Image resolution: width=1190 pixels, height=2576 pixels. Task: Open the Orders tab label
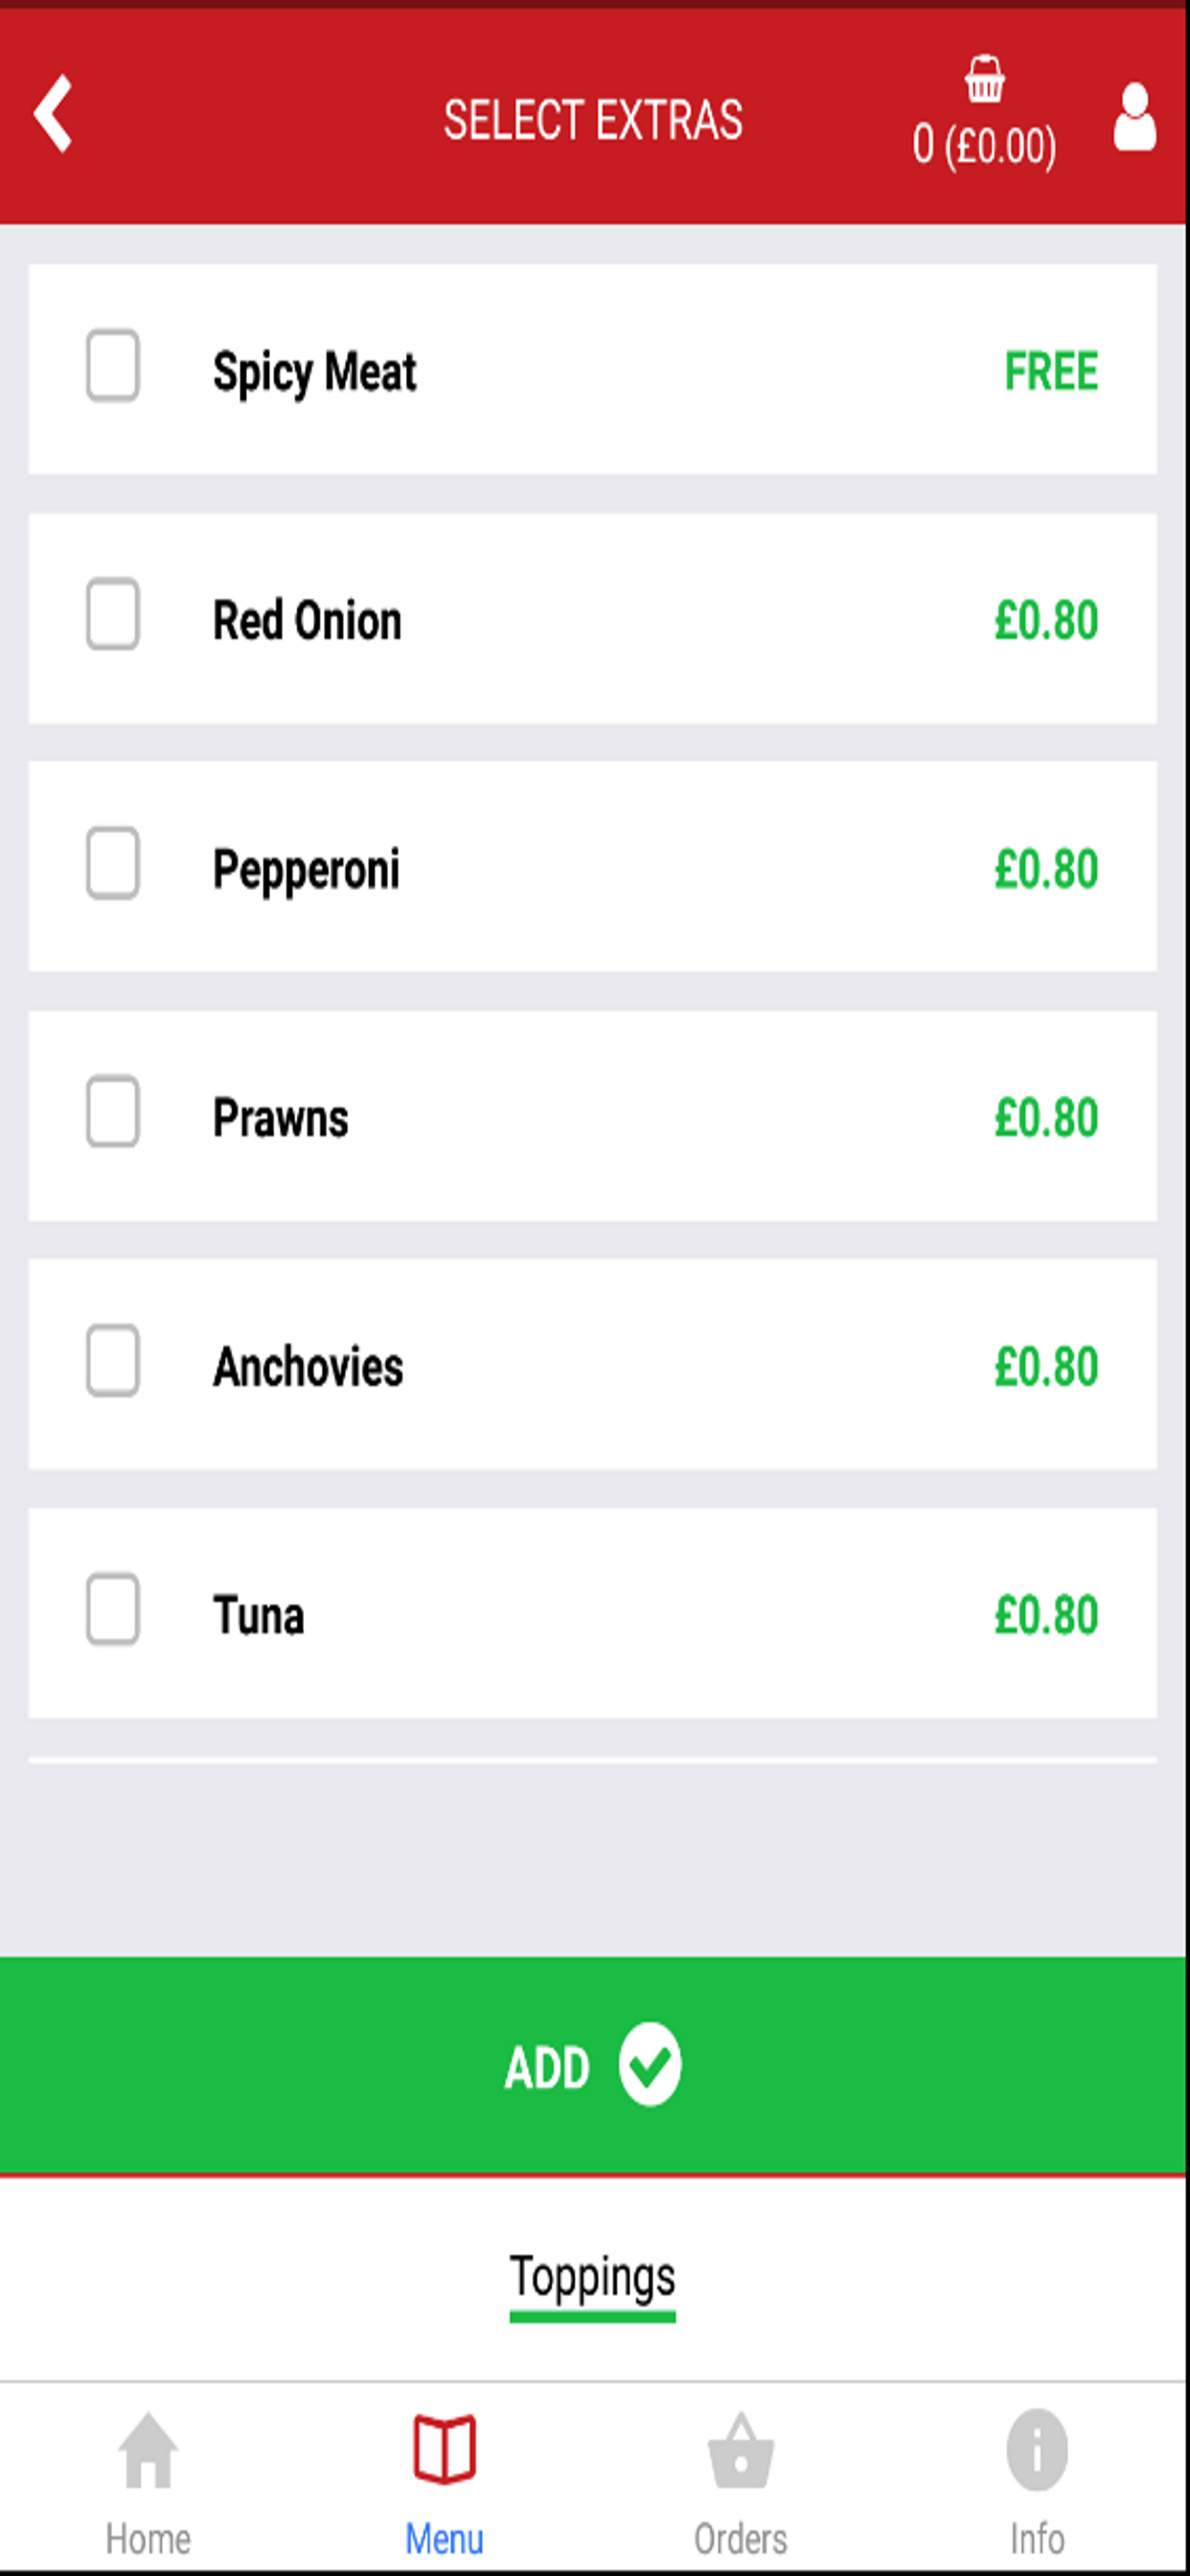coord(740,2538)
